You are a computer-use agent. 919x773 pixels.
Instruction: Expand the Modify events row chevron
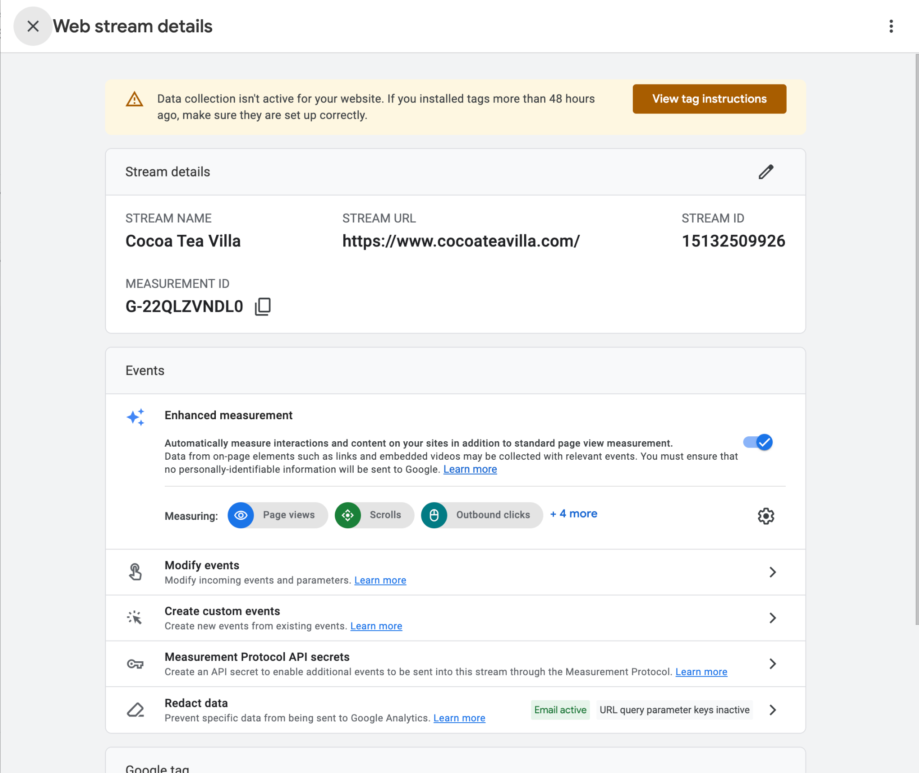pyautogui.click(x=772, y=572)
